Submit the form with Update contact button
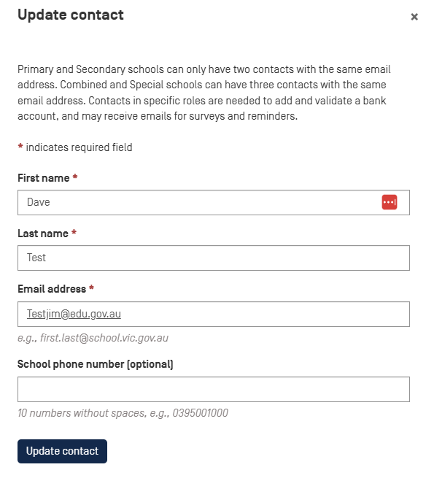The height and width of the screenshot is (478, 426). 62,451
